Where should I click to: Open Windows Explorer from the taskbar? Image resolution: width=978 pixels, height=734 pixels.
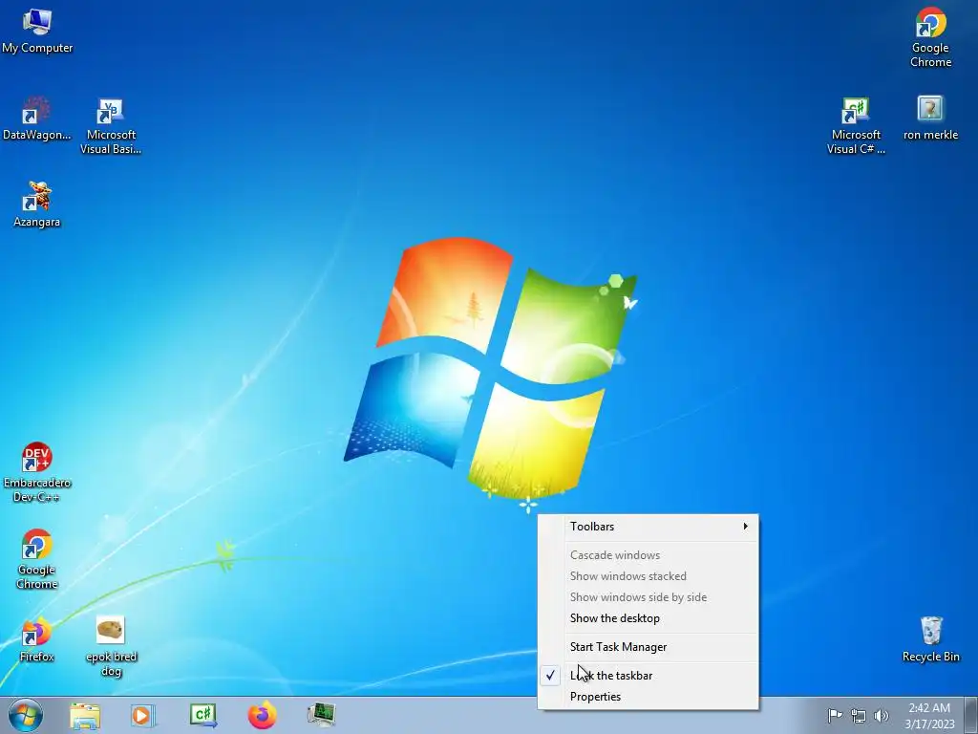(85, 715)
